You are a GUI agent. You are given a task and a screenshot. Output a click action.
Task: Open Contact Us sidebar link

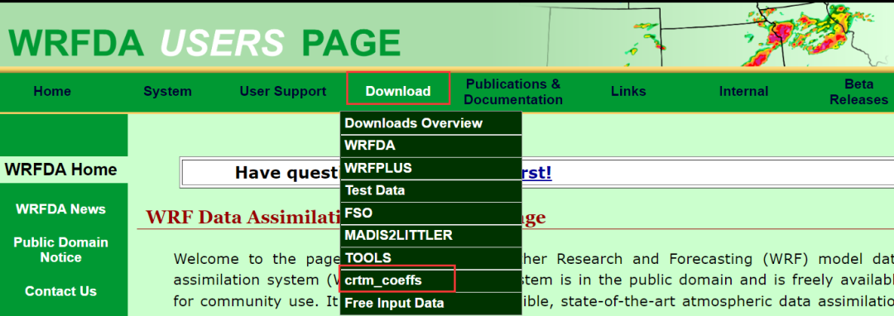click(61, 291)
